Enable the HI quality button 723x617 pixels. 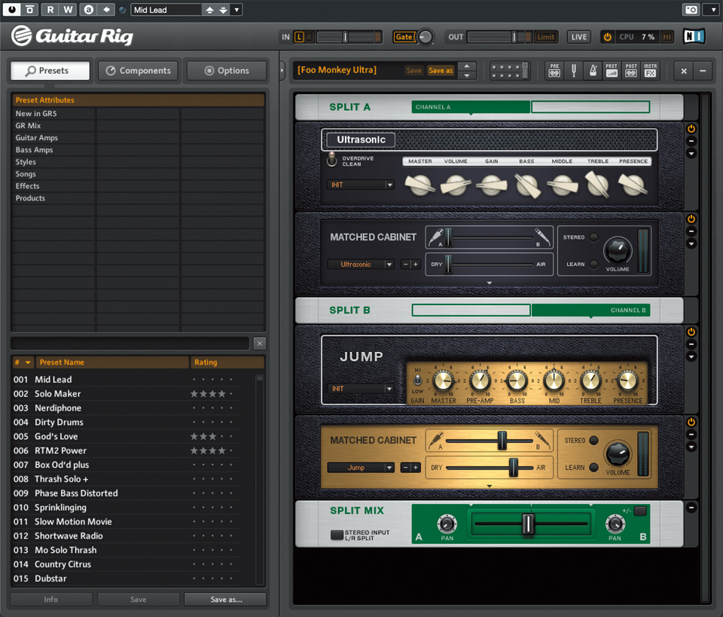(x=667, y=37)
